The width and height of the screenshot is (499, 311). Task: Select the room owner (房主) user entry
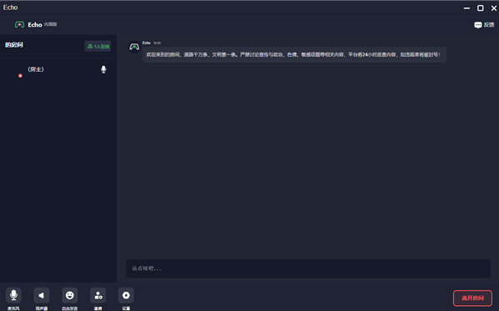click(x=58, y=69)
